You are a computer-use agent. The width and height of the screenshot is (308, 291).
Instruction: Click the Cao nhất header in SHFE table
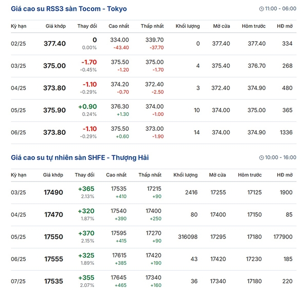point(116,175)
